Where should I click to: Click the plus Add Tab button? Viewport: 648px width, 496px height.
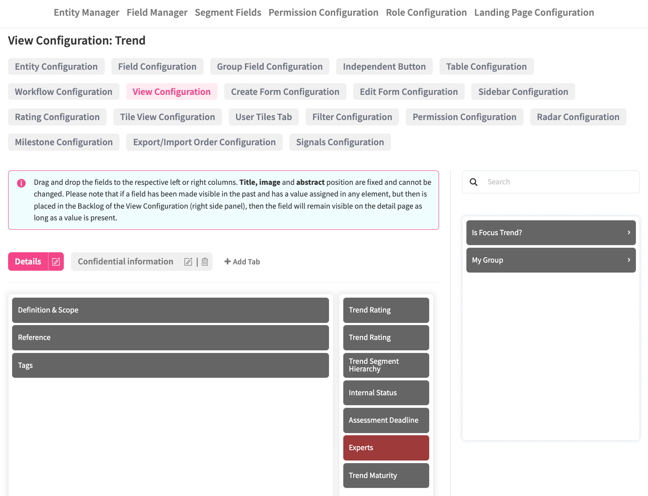pyautogui.click(x=242, y=262)
